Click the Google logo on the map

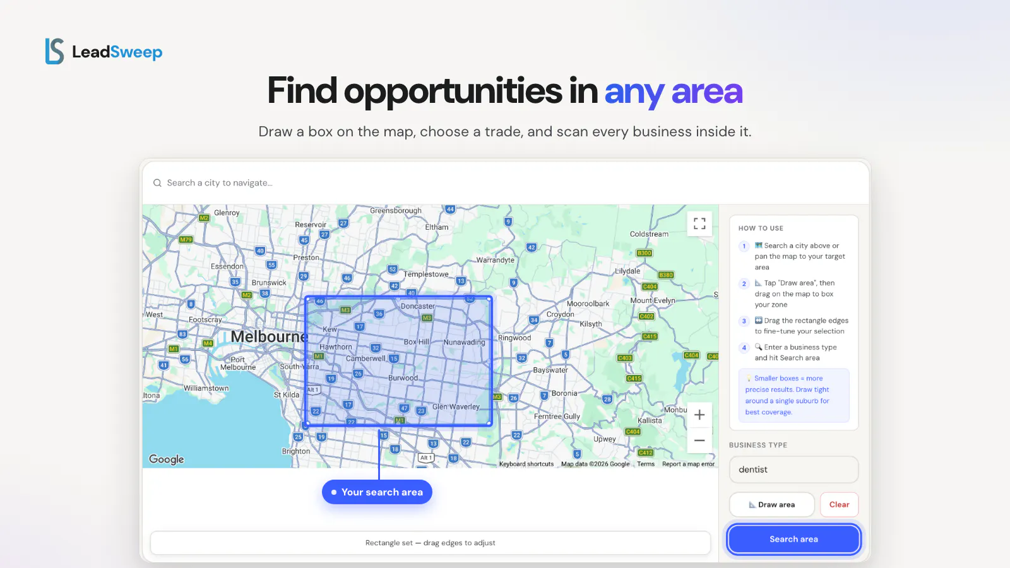click(x=167, y=459)
